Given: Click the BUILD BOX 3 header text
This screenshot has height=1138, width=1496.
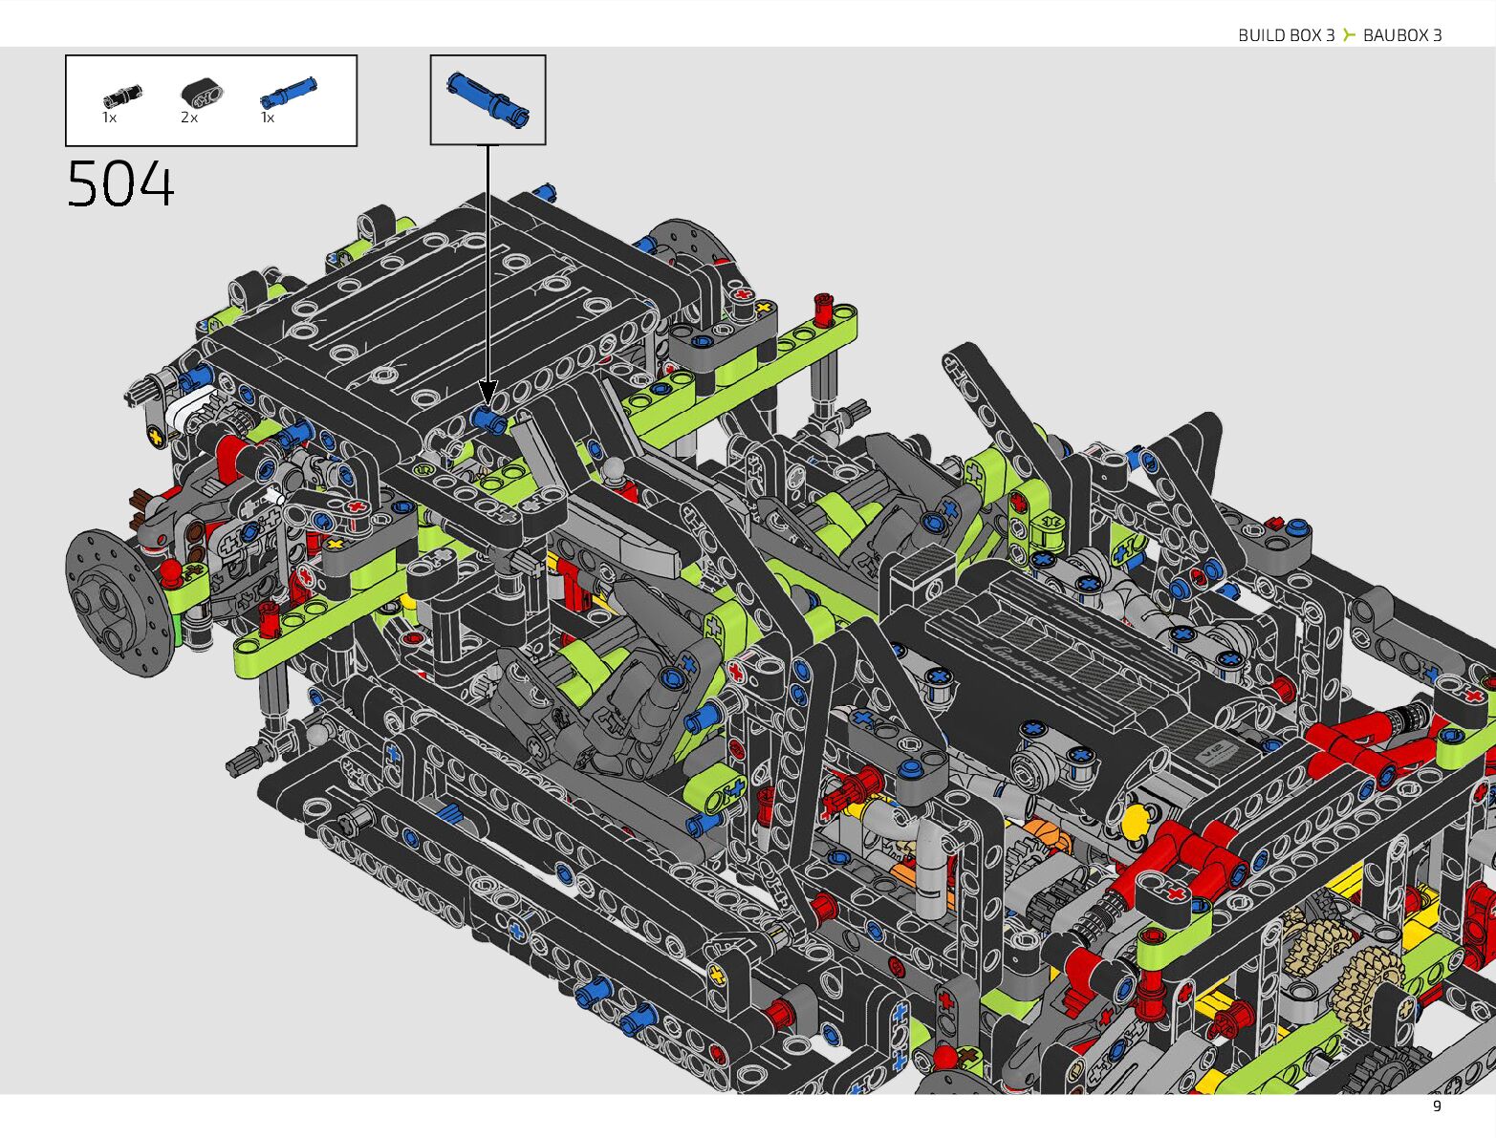Looking at the screenshot, I should (1286, 35).
